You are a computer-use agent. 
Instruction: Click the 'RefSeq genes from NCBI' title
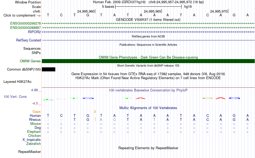[x=148, y=36]
